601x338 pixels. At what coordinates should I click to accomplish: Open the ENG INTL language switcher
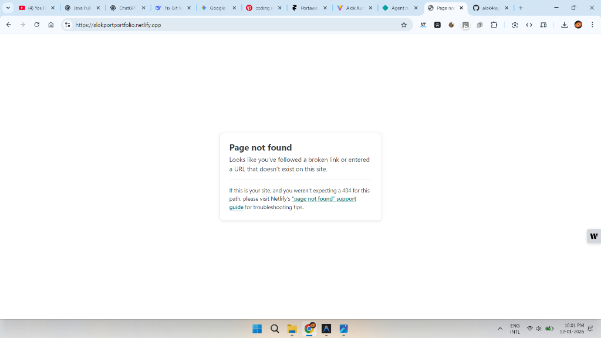pyautogui.click(x=515, y=329)
